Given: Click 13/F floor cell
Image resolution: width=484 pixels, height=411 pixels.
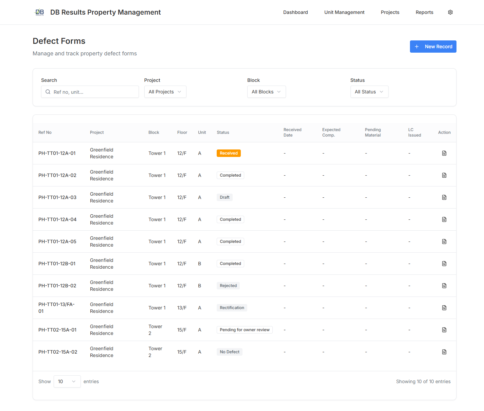Looking at the screenshot, I should click(182, 308).
